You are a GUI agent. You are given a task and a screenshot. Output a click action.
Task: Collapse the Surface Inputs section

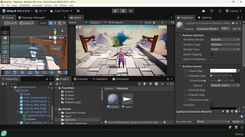click(180, 66)
